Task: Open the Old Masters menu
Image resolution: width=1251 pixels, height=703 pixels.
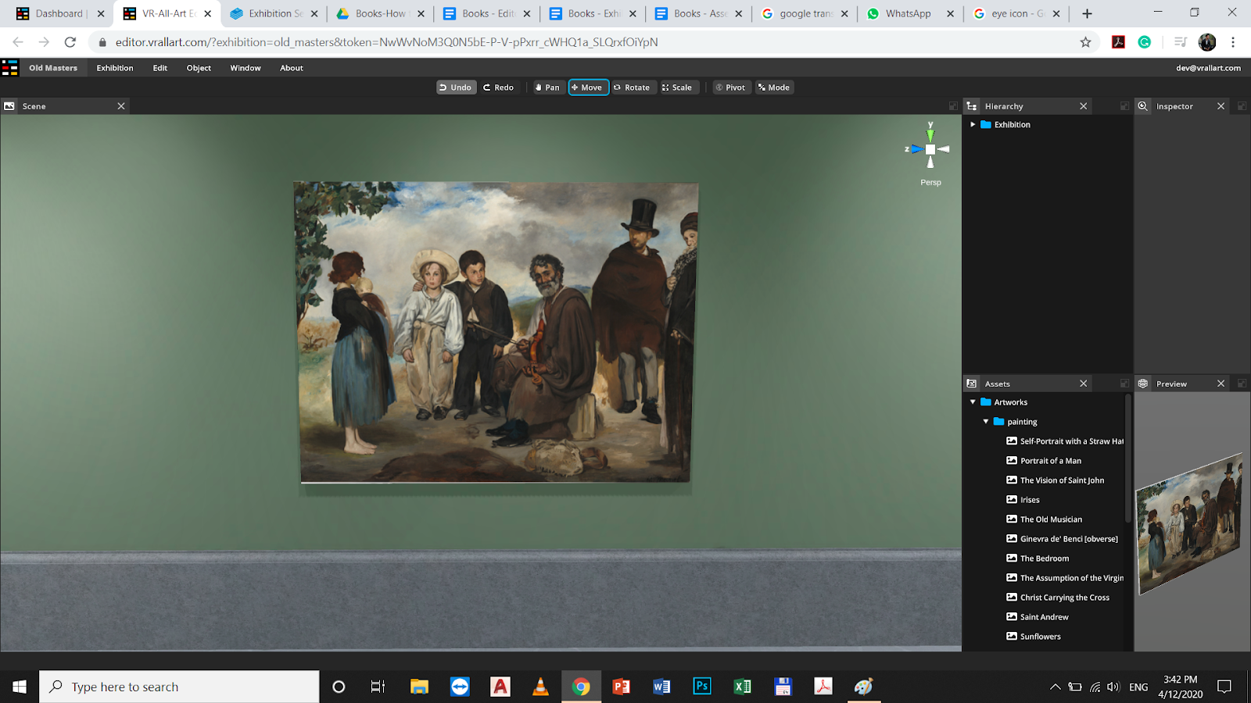Action: pos(53,68)
